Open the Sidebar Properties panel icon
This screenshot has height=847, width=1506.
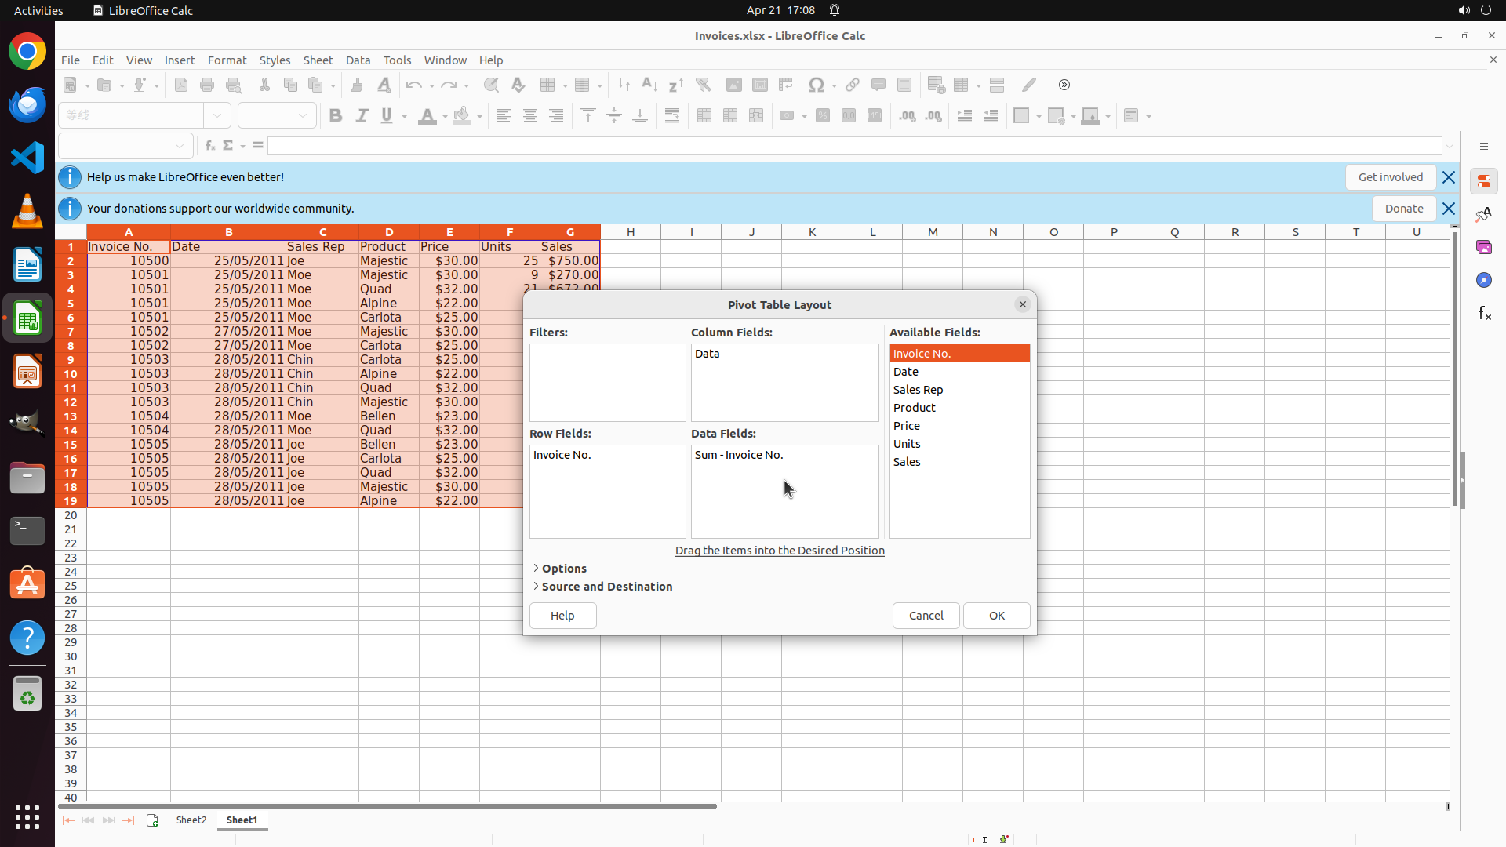pos(1483,182)
